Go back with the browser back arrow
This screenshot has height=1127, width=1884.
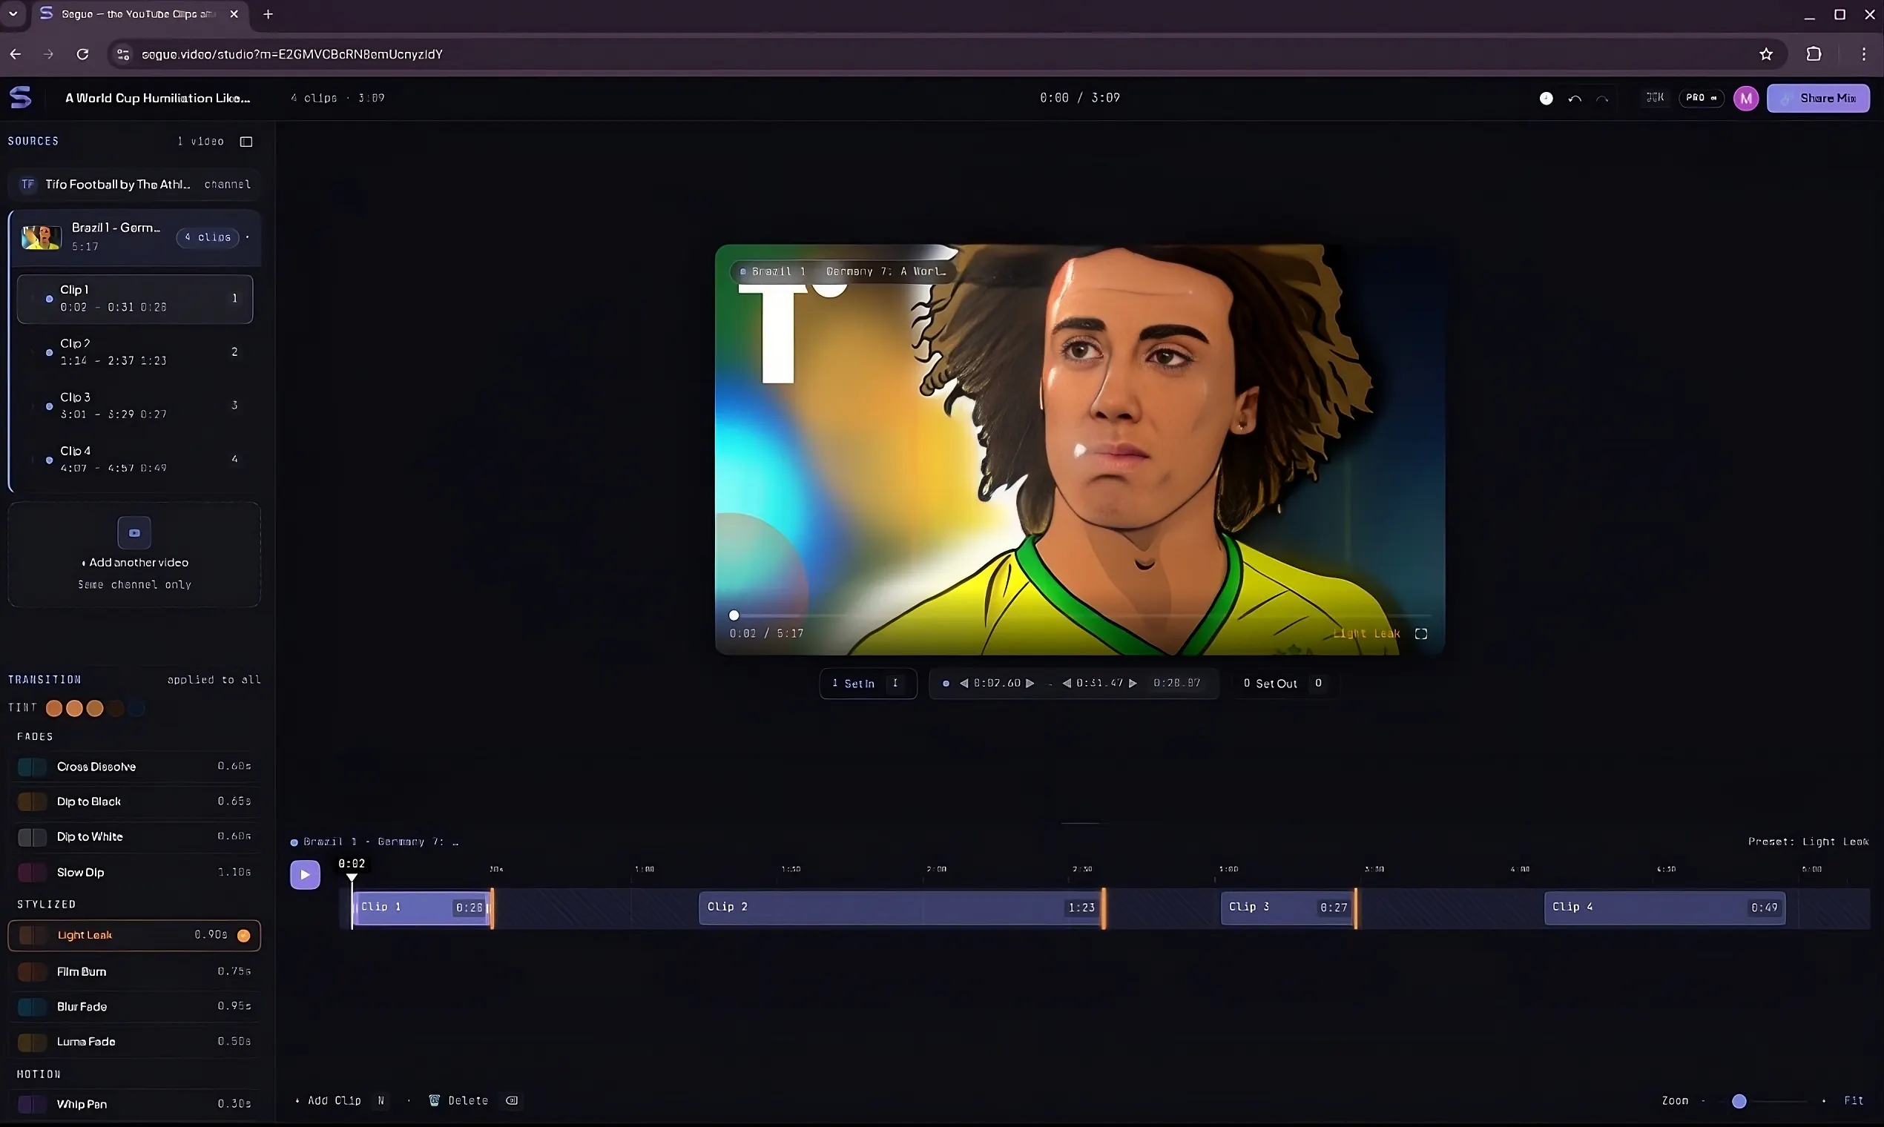[16, 54]
